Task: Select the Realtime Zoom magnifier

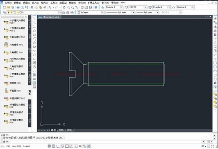Action: click(x=68, y=7)
